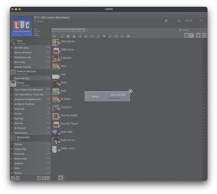This screenshot has height=194, width=217.
Task: Open the [folder view] entry
Action: click(x=127, y=149)
